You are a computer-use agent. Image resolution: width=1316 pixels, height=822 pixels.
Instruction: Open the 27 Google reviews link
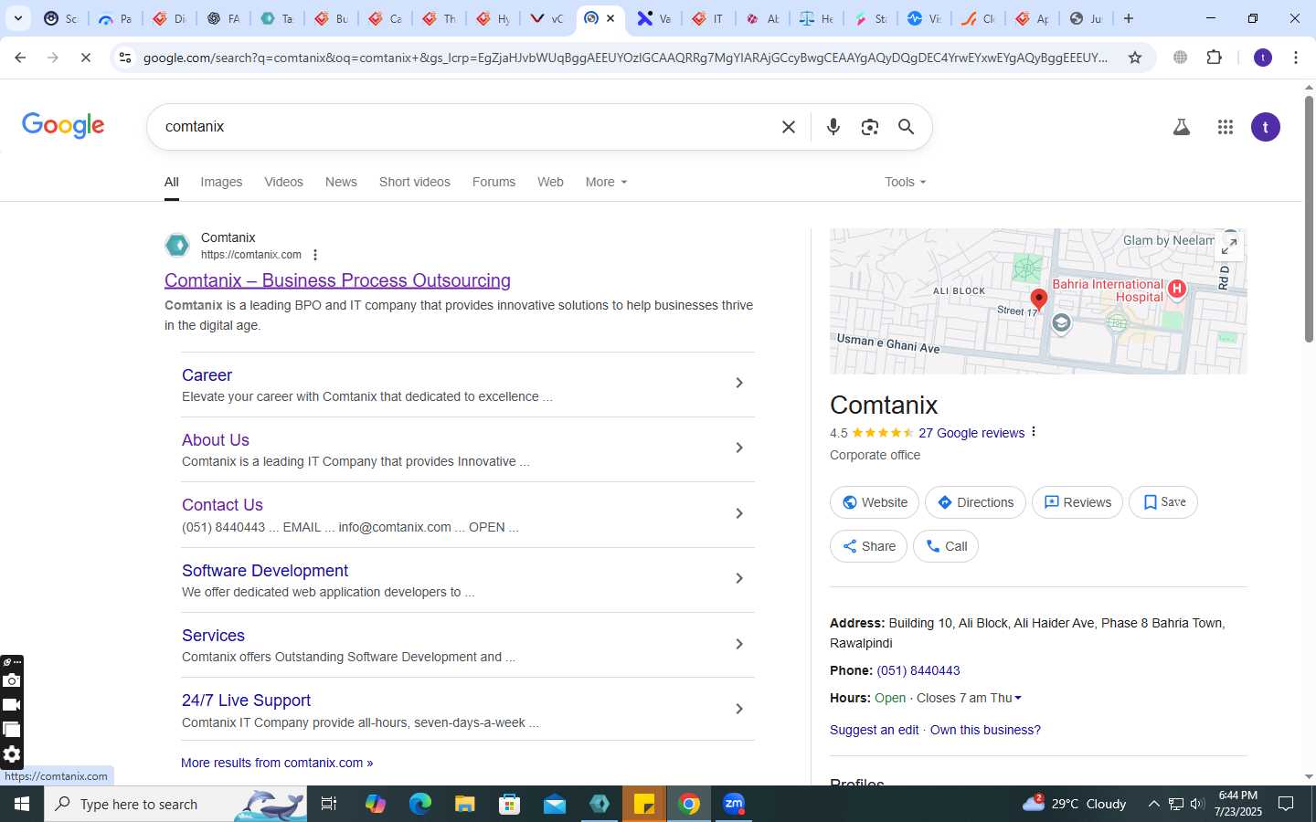pos(971,433)
